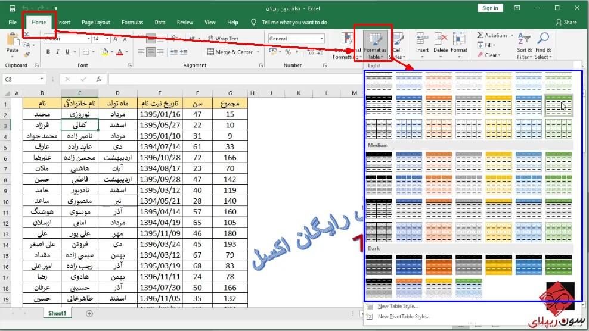Open the Page Layout ribbon tab

point(96,22)
